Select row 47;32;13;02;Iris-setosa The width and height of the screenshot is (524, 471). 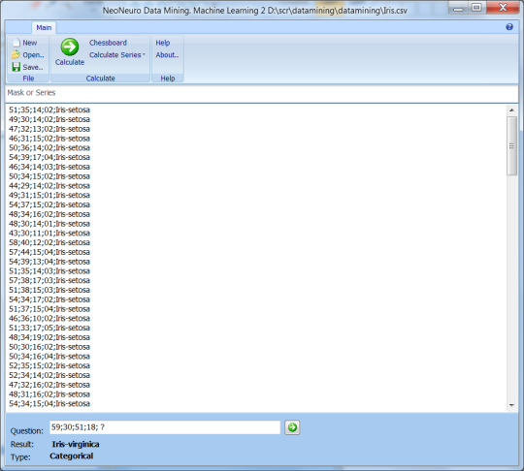pyautogui.click(x=49, y=129)
